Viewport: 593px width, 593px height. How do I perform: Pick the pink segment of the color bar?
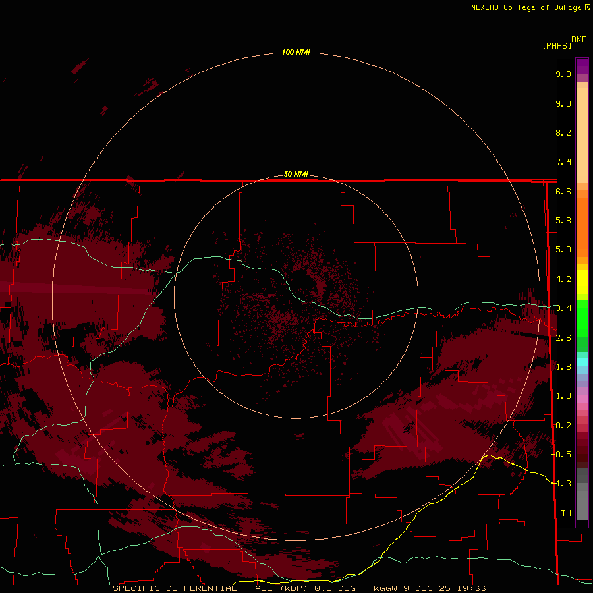pos(582,399)
